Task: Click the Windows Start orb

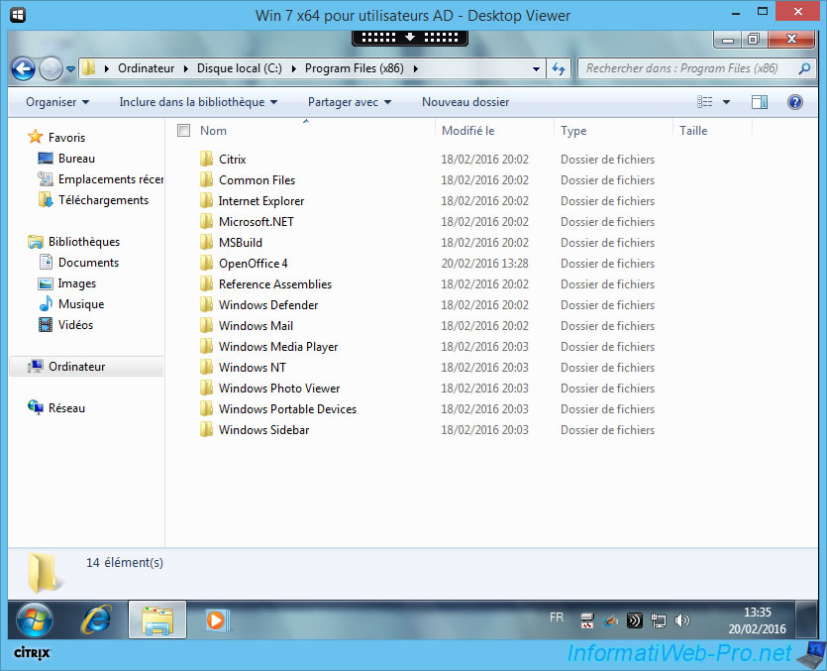Action: (35, 620)
